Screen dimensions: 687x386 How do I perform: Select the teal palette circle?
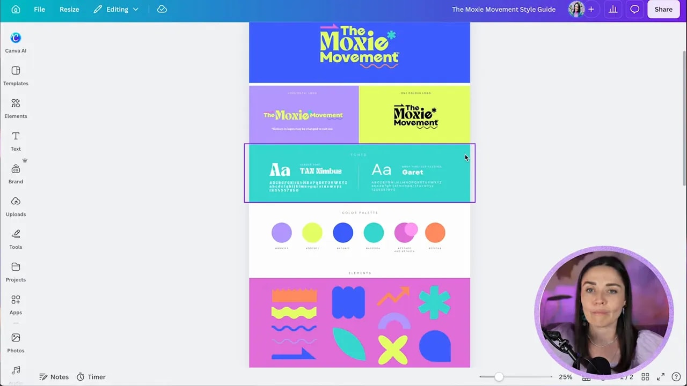pos(374,233)
